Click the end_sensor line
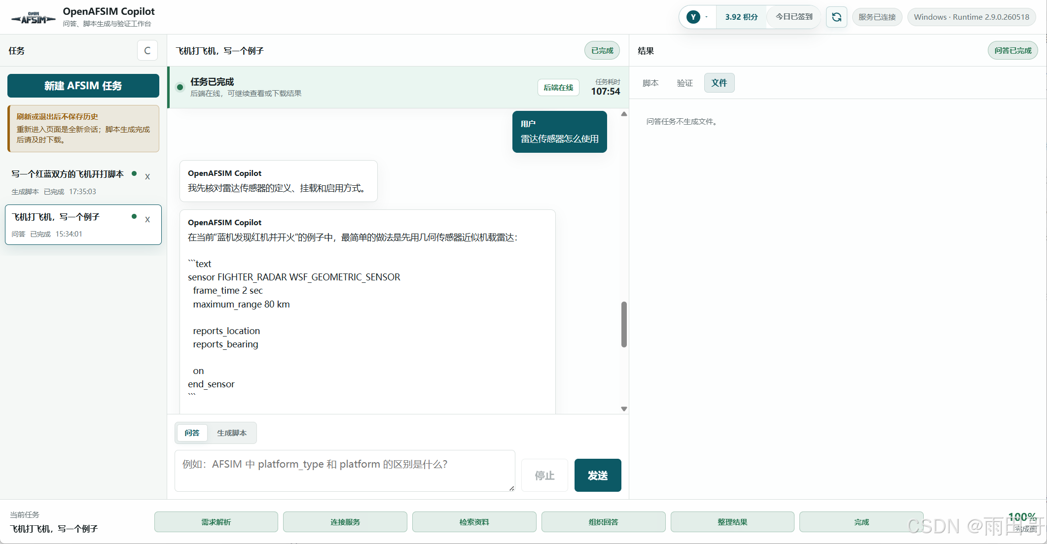1047x544 pixels. 211,384
